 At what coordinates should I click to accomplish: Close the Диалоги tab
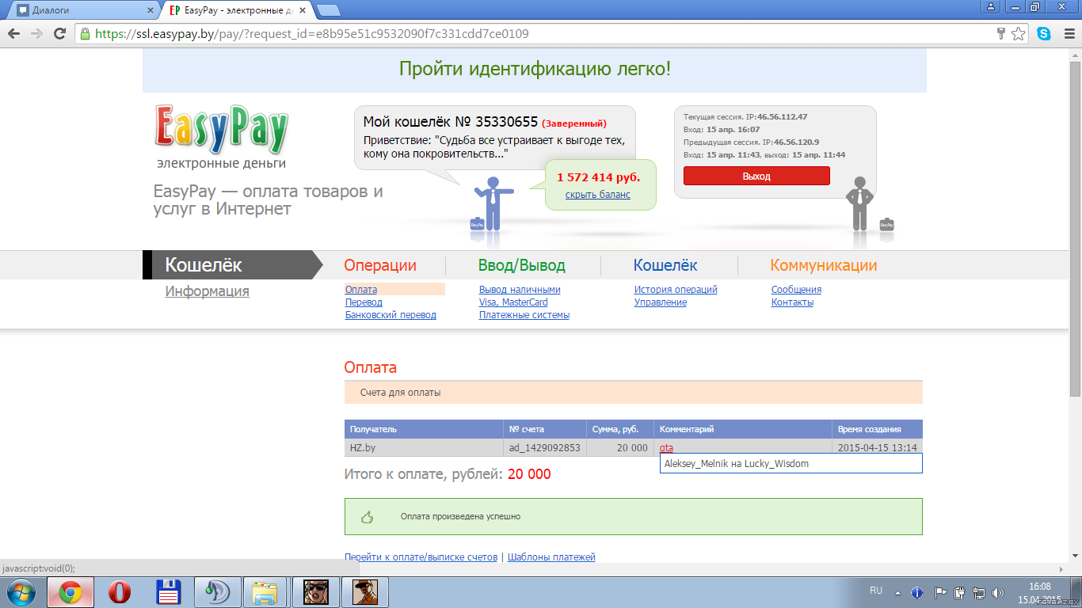(150, 10)
